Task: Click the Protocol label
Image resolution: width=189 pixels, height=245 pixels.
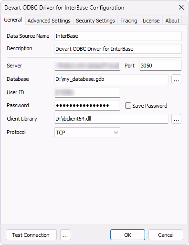Action: 16,132
